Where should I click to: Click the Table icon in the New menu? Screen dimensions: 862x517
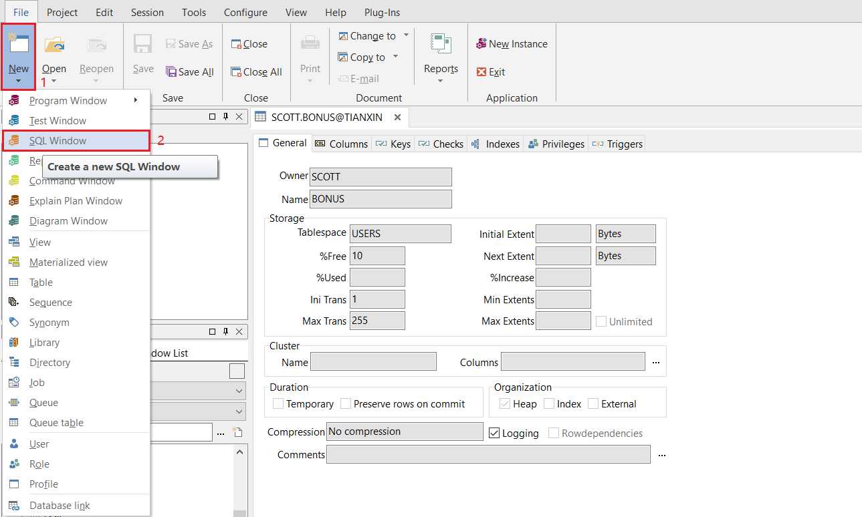pos(14,283)
